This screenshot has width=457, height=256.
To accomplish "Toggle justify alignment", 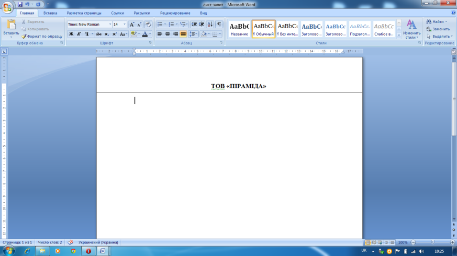I will (x=183, y=34).
